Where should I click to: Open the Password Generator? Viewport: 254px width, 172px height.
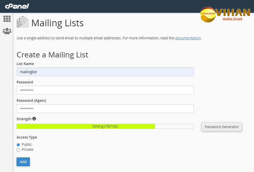[222, 127]
